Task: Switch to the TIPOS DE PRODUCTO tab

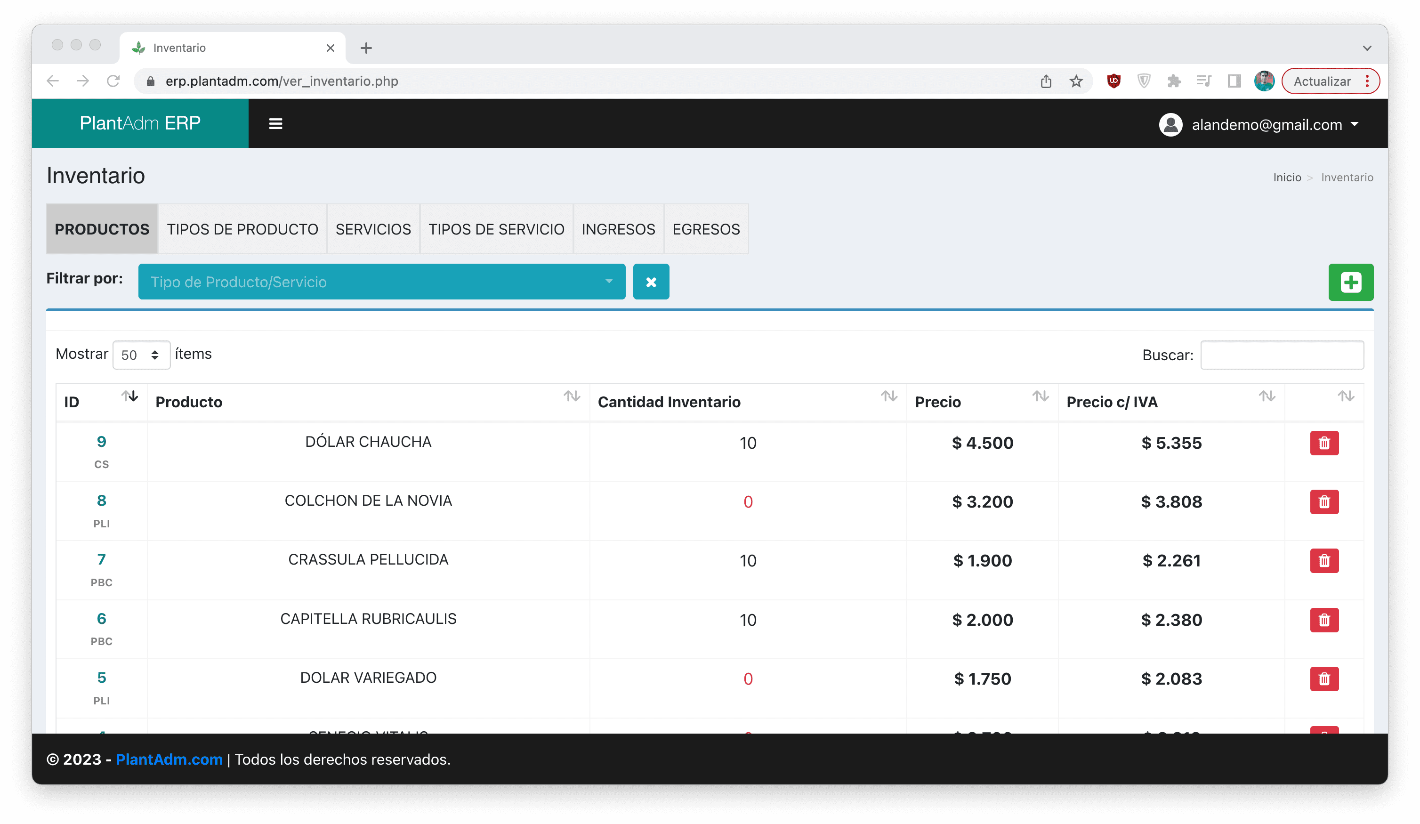Action: click(242, 229)
